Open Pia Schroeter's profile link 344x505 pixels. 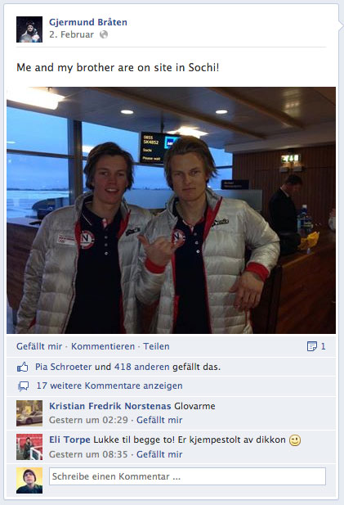click(64, 367)
